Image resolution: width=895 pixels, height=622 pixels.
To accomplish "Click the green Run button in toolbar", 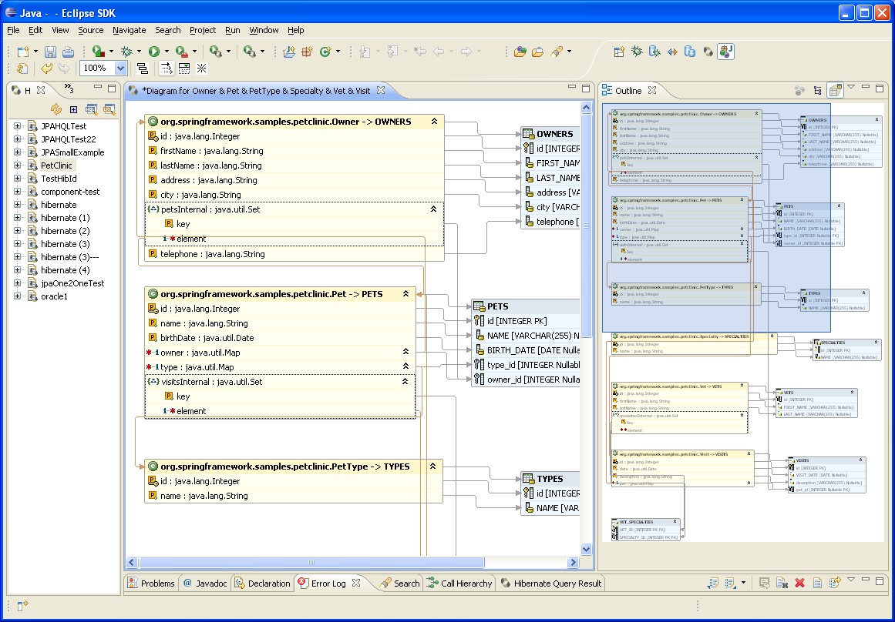I will click(153, 52).
